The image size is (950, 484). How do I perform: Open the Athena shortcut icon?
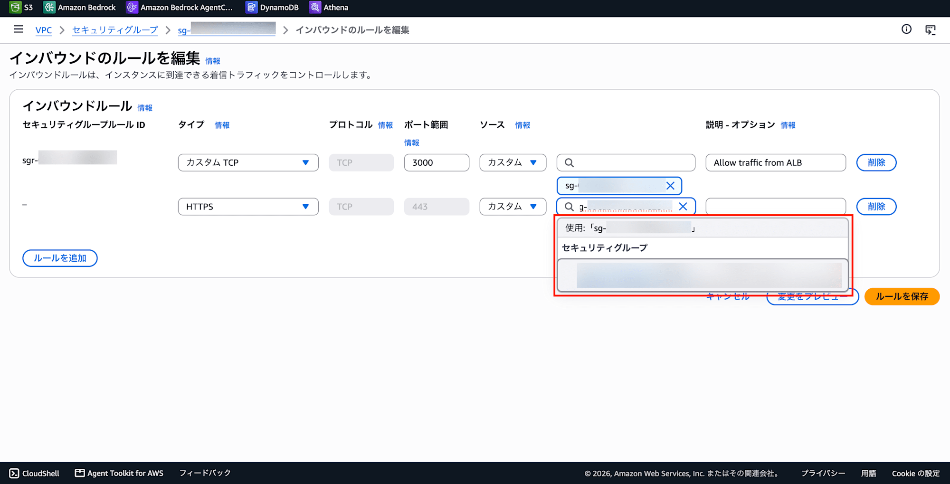tap(315, 7)
